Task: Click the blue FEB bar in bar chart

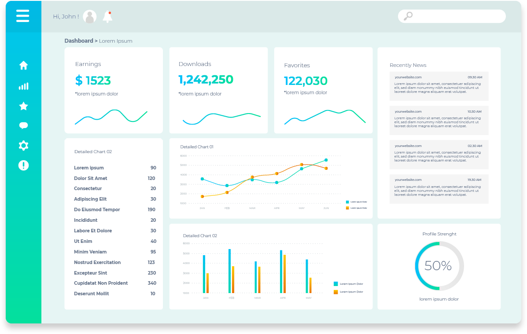Action: click(x=229, y=271)
